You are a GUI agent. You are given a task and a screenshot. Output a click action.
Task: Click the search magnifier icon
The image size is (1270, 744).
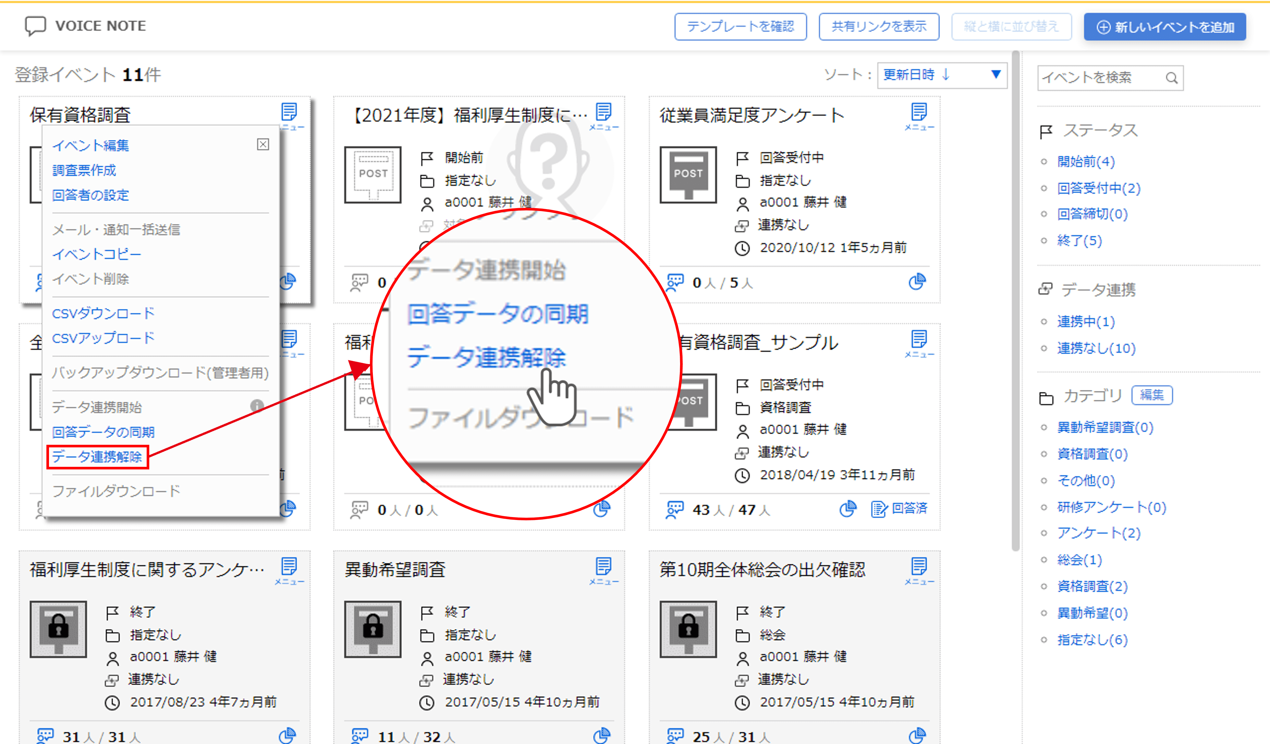[1171, 78]
